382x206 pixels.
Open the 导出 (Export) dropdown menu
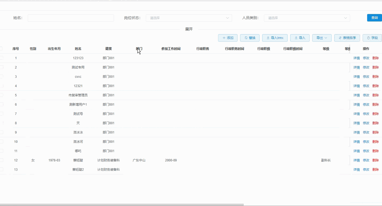pos(321,38)
